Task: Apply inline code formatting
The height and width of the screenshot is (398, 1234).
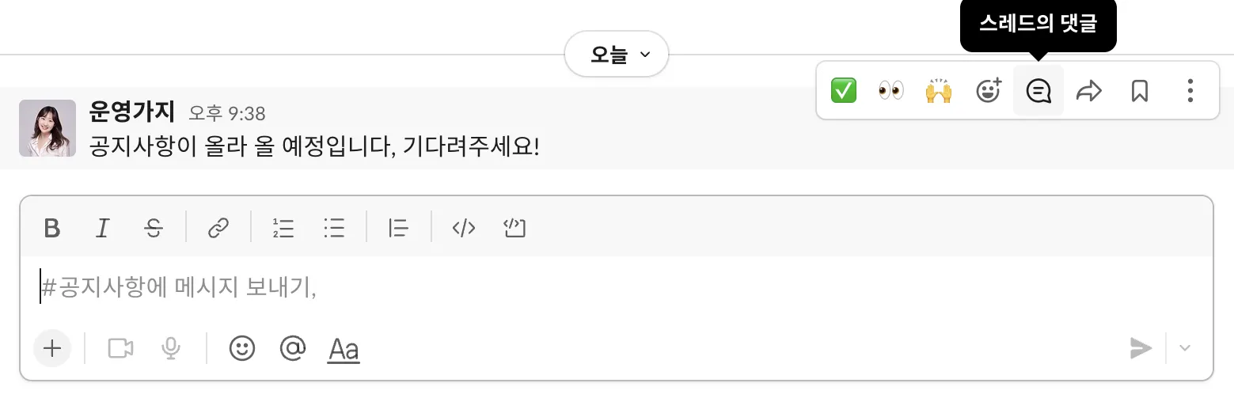Action: [x=464, y=229]
